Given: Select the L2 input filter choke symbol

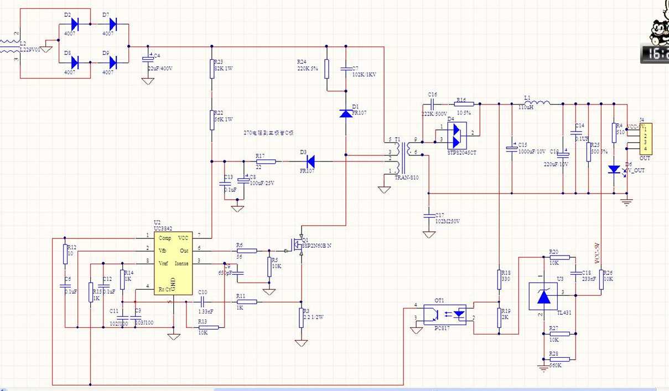Looking at the screenshot, I should click(10, 48).
